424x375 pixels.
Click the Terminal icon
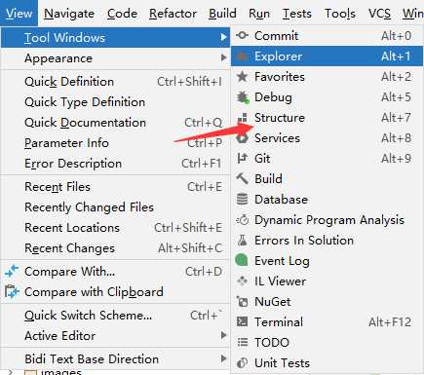tap(242, 321)
